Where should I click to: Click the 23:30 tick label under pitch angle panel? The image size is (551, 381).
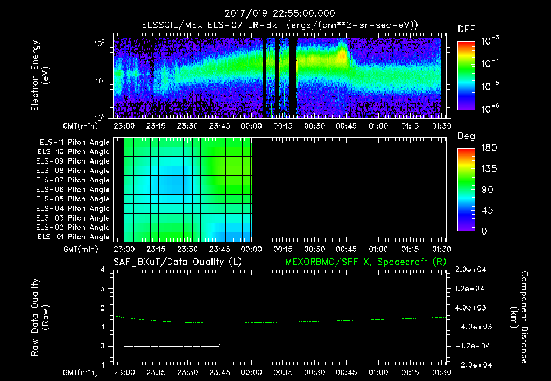pyautogui.click(x=187, y=249)
